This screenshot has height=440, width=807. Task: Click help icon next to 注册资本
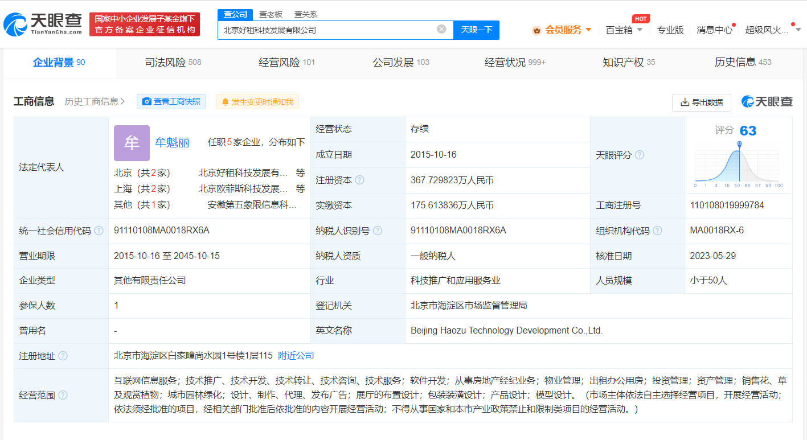(359, 180)
